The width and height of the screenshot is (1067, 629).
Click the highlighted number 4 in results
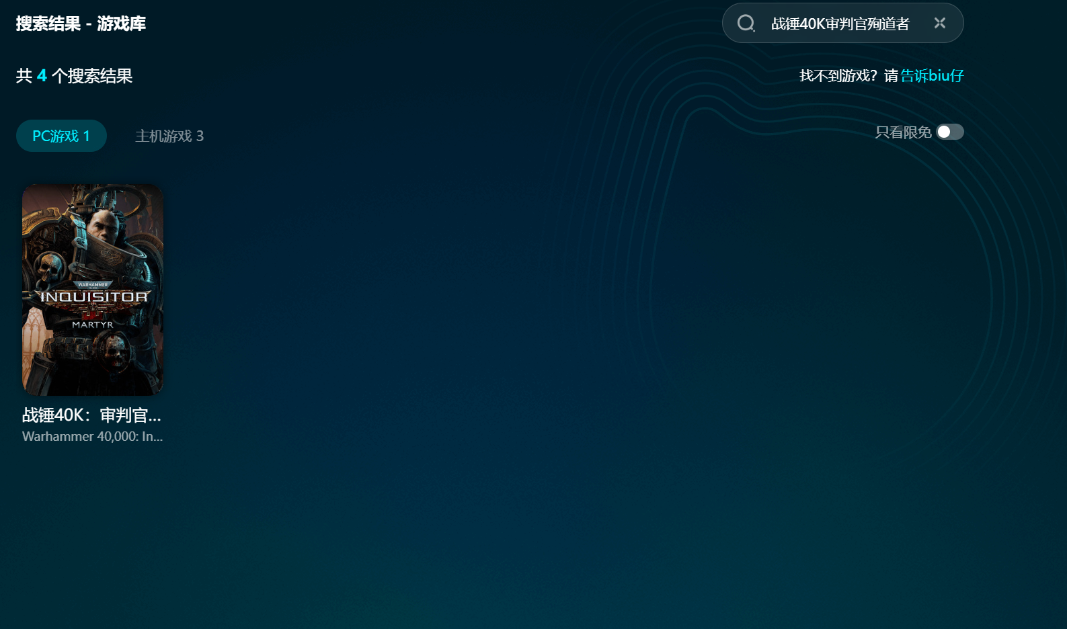42,76
